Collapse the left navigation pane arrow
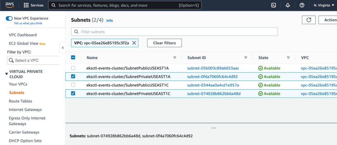 click(x=63, y=48)
